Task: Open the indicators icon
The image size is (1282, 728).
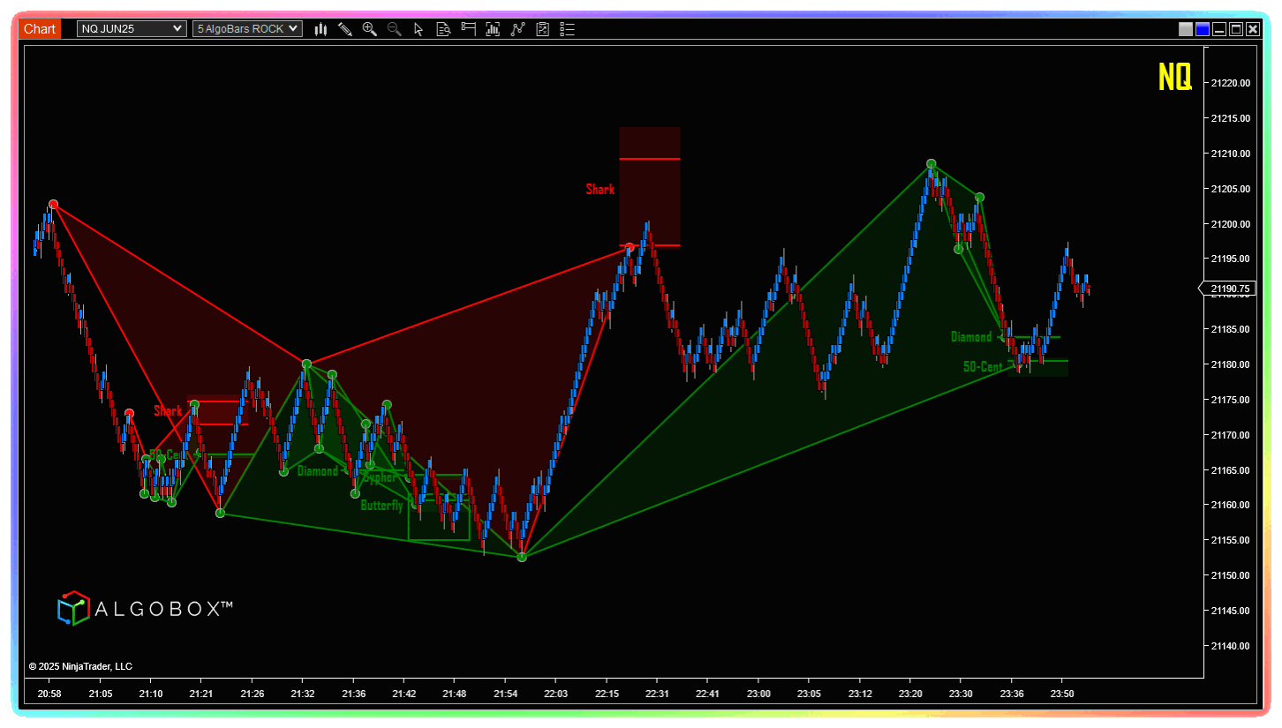Action: 517,29
